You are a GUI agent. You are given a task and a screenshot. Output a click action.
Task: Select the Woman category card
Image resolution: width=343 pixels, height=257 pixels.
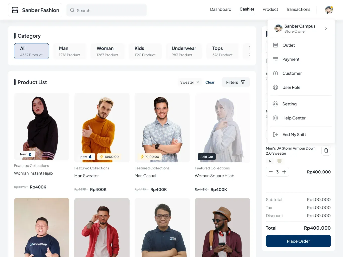107,51
